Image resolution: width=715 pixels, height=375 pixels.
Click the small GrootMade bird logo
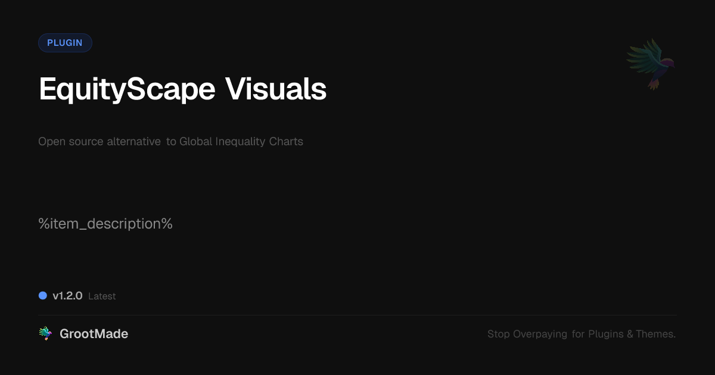pyautogui.click(x=45, y=334)
